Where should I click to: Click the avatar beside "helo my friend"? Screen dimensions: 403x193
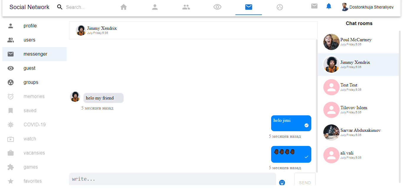pos(75,96)
